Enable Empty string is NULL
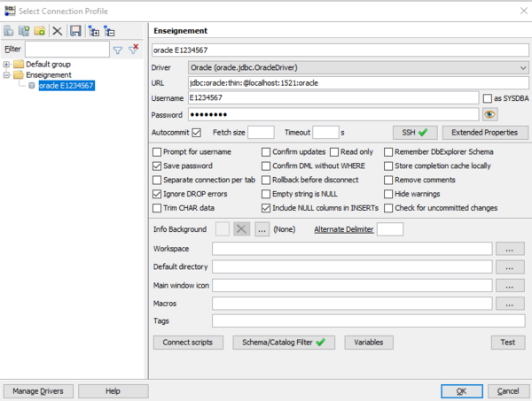Image resolution: width=532 pixels, height=401 pixels. 266,194
